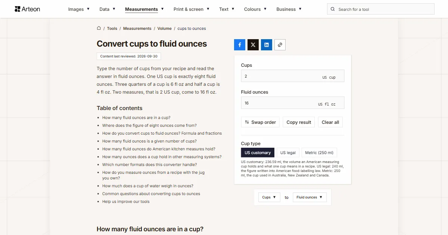Open the other measuring systems contents link
Viewport: 448px width, 235px height.
click(x=162, y=157)
